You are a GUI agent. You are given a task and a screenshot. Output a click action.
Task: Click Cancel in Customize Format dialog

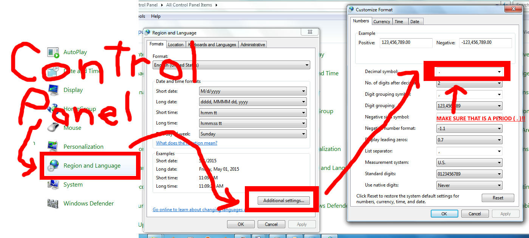[x=475, y=213]
